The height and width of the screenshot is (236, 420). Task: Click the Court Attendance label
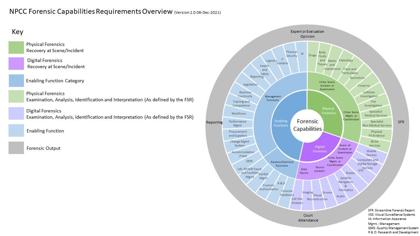tap(308, 218)
